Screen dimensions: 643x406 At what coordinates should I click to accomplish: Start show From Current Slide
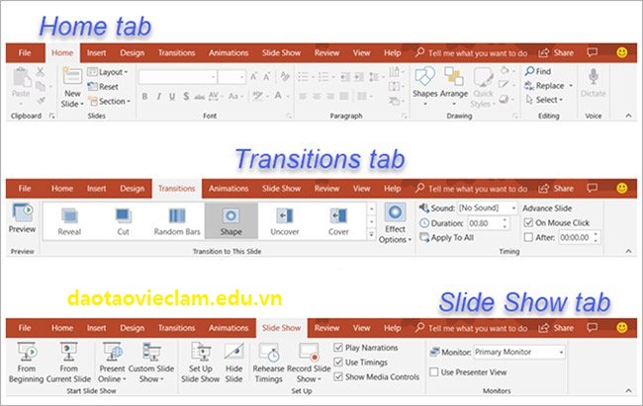(68, 363)
